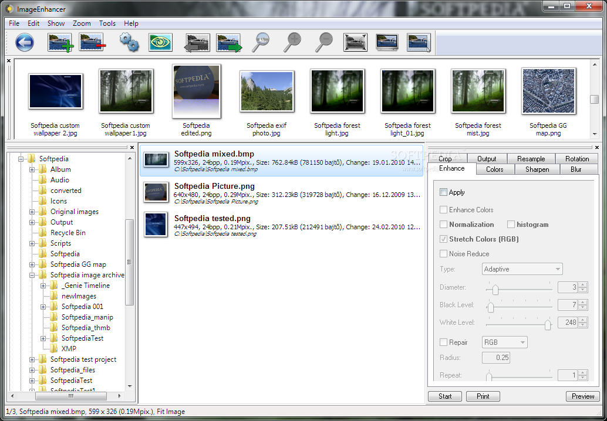Open the Tools menu
The height and width of the screenshot is (421, 607).
(107, 23)
